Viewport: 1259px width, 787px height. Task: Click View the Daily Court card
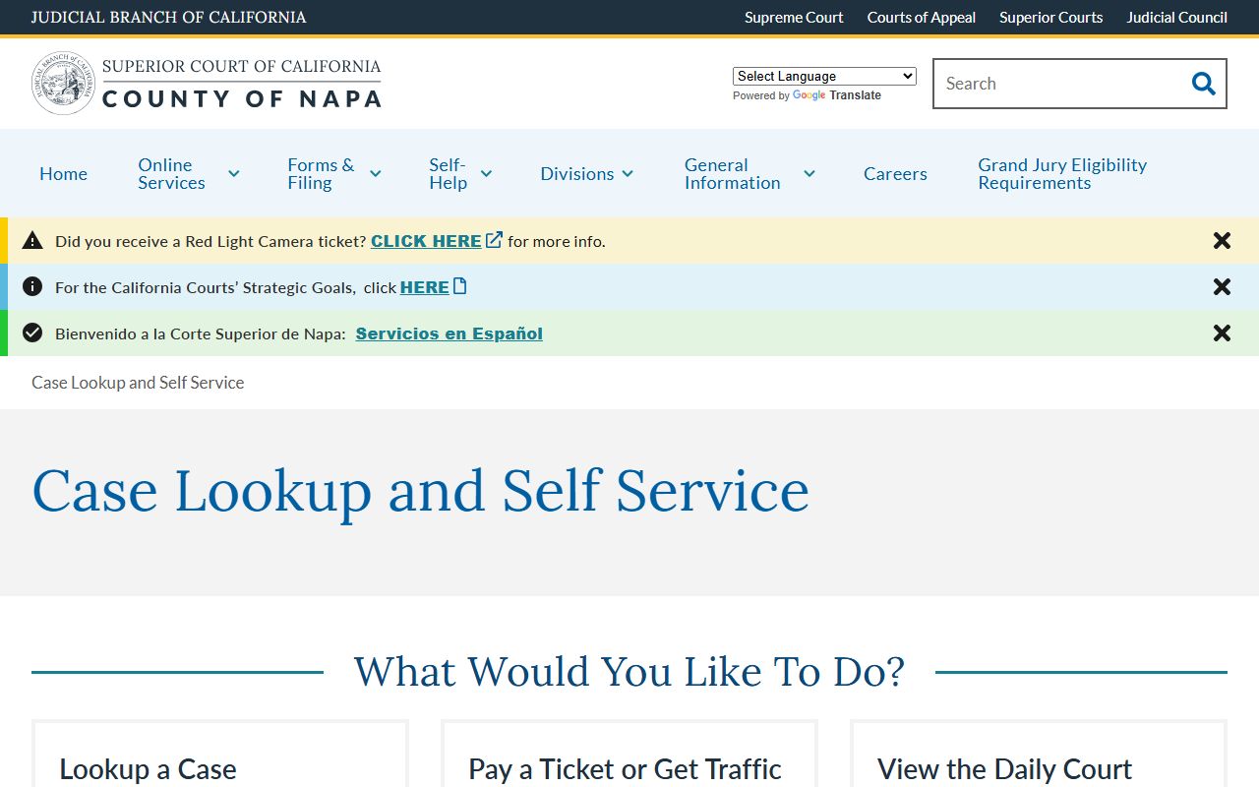1004,769
